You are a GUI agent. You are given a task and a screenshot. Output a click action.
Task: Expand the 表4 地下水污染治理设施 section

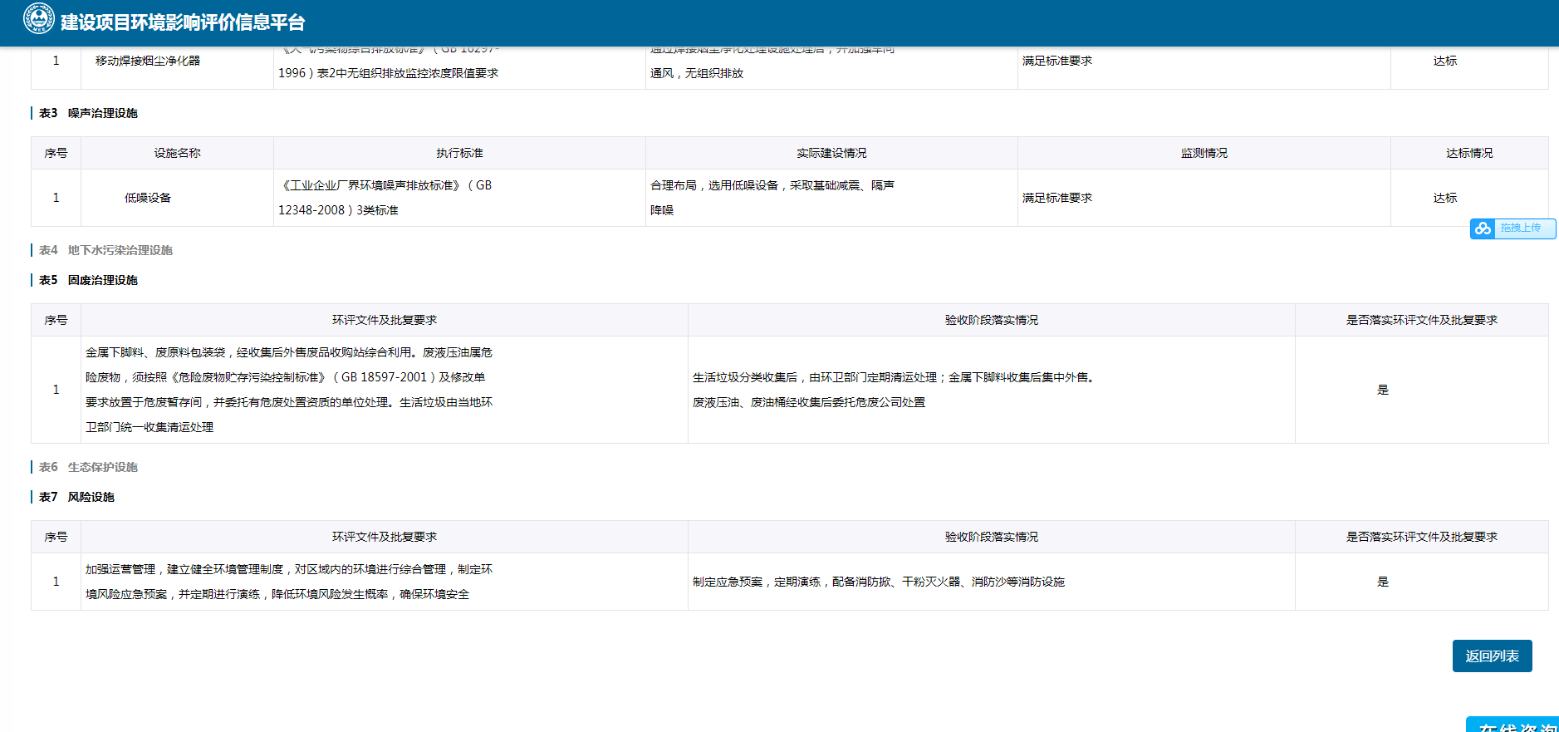tap(105, 250)
